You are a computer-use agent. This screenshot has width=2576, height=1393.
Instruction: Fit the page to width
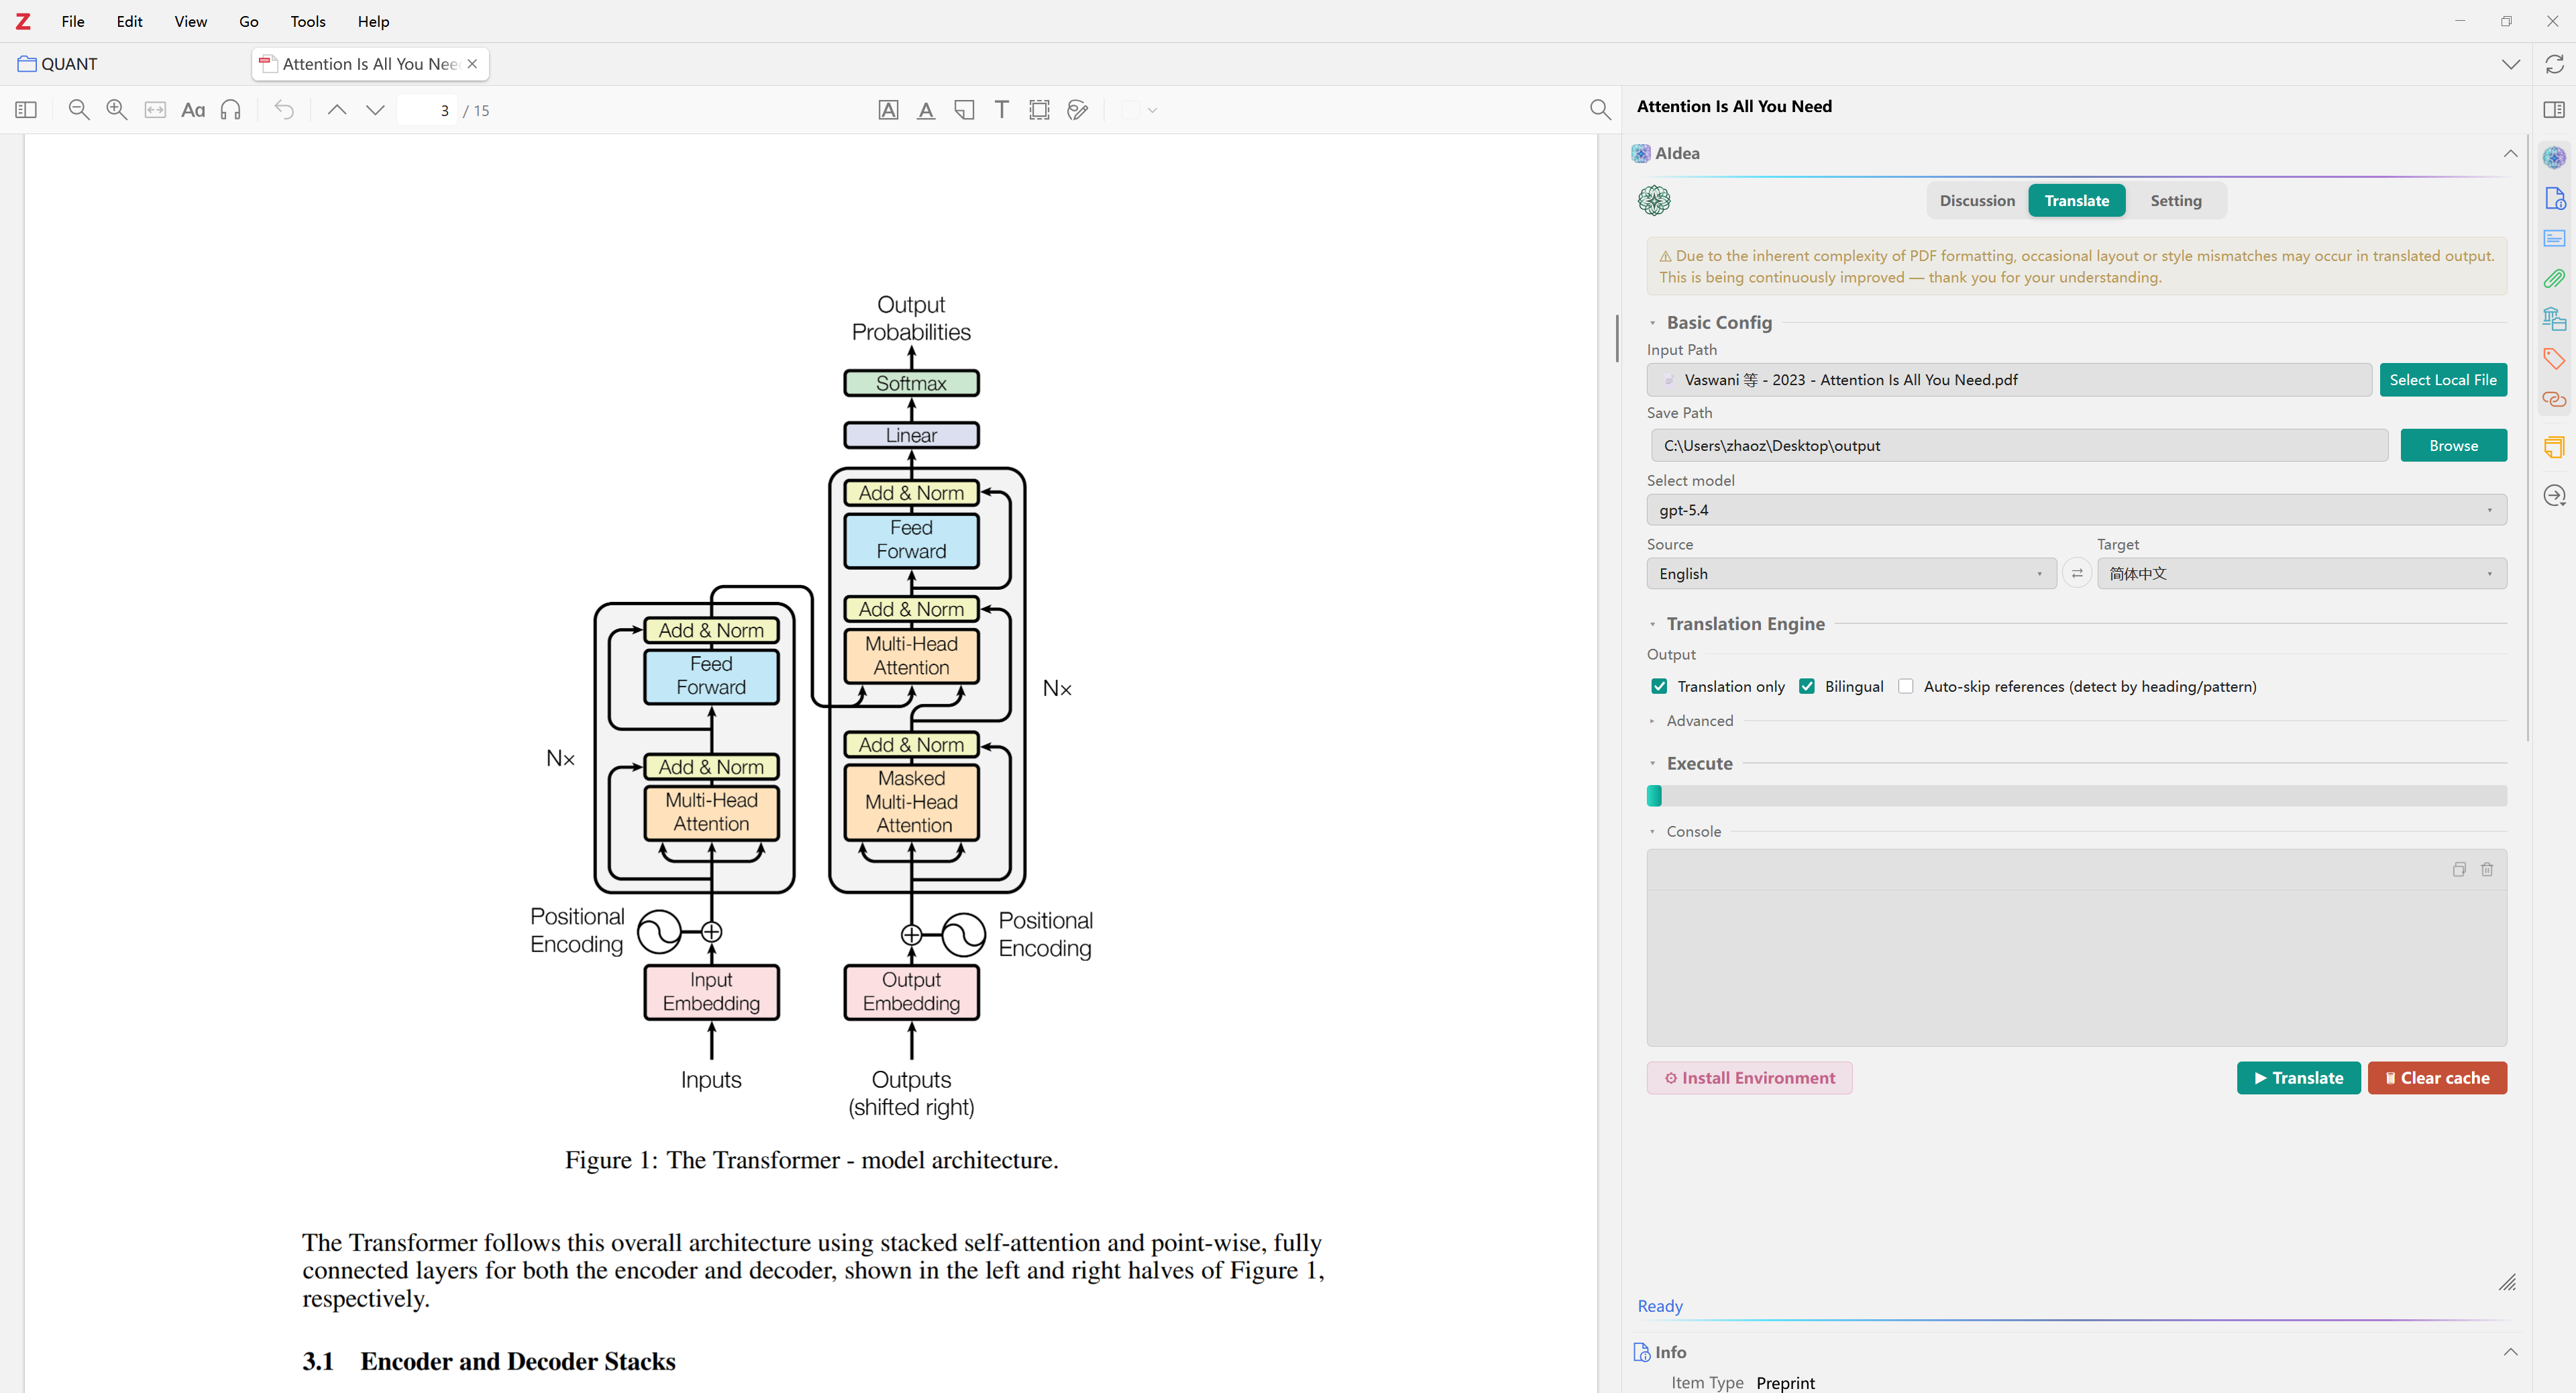[155, 110]
